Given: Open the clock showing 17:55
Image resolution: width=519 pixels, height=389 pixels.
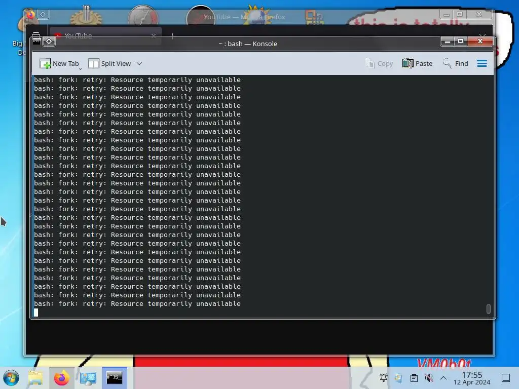Looking at the screenshot, I should [x=472, y=378].
